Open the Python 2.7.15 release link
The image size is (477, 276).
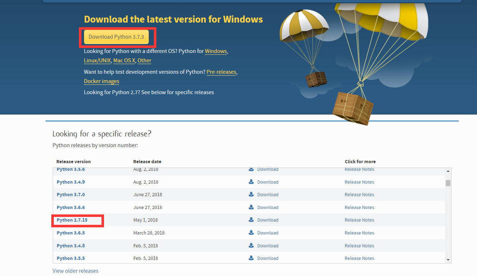(x=72, y=220)
